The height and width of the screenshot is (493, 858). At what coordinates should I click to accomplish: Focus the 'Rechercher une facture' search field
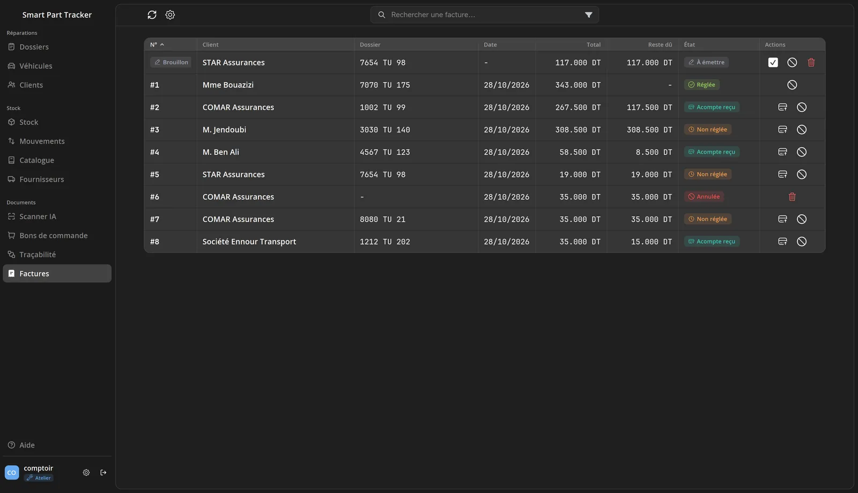coord(484,15)
